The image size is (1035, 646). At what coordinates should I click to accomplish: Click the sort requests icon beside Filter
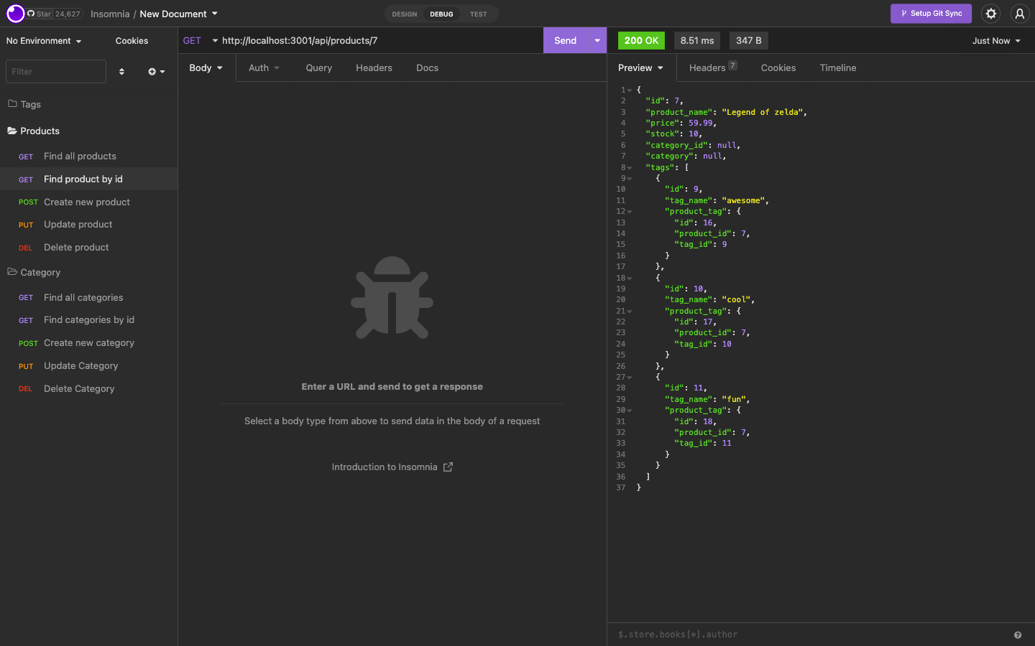tap(121, 71)
